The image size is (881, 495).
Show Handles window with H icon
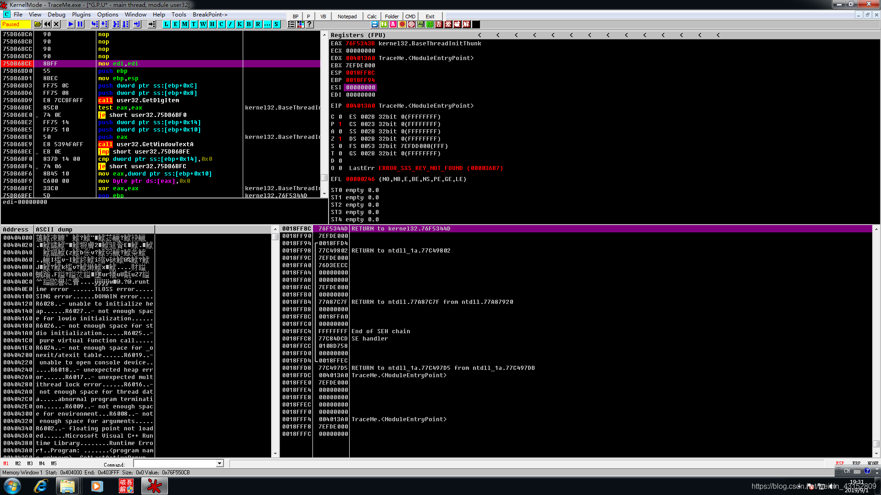(212, 24)
